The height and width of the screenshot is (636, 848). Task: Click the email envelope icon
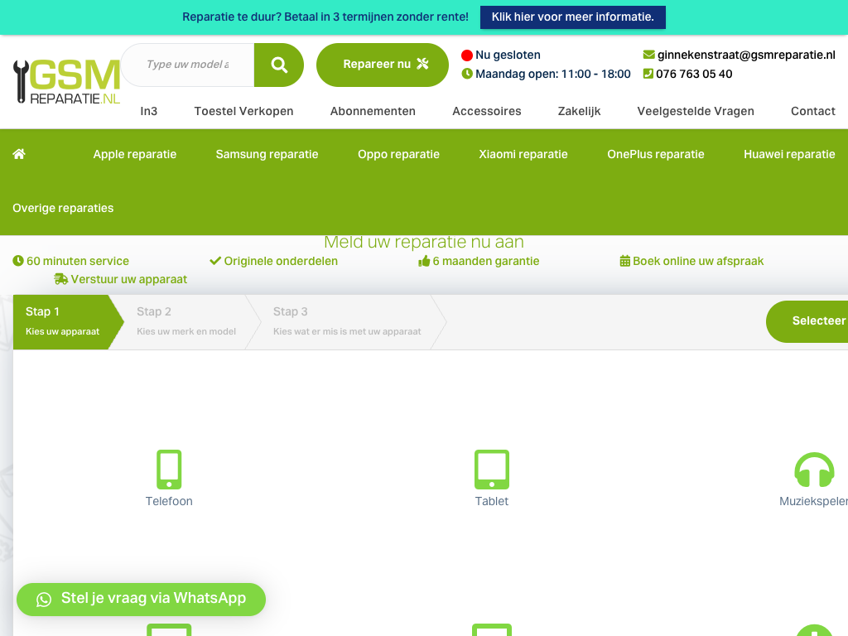pos(648,55)
